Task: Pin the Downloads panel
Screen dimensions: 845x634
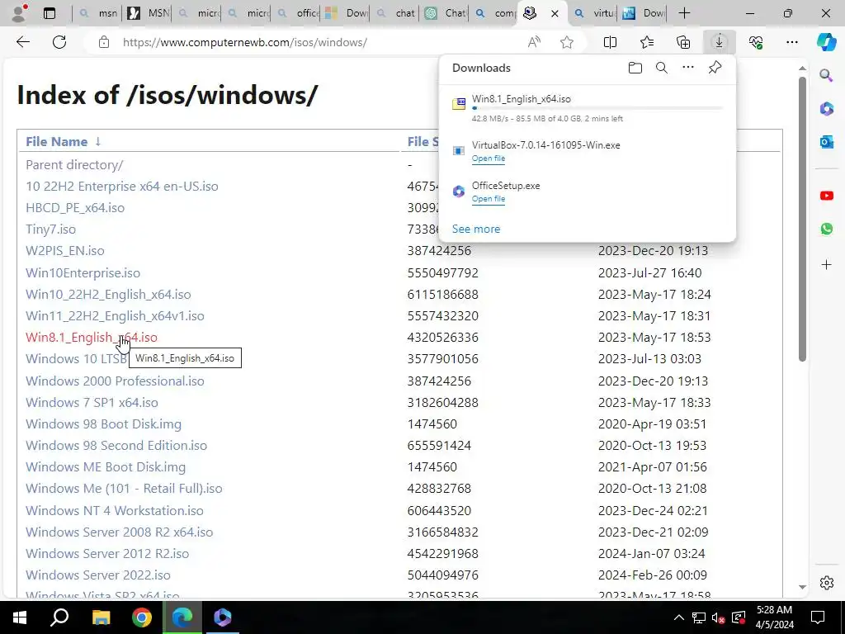Action: [x=715, y=68]
